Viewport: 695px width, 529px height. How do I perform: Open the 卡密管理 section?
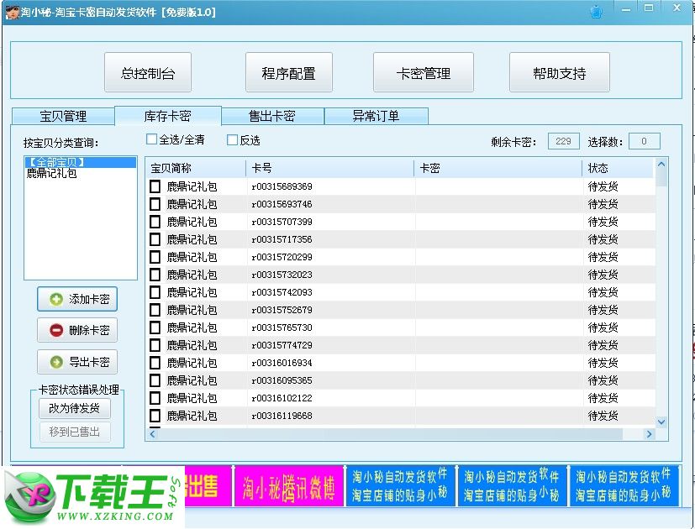[x=424, y=72]
